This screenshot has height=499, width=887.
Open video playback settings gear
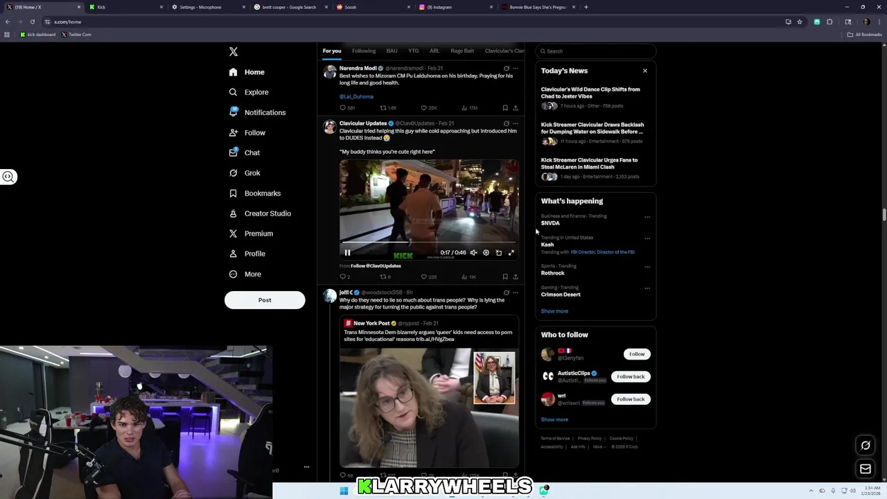click(486, 253)
